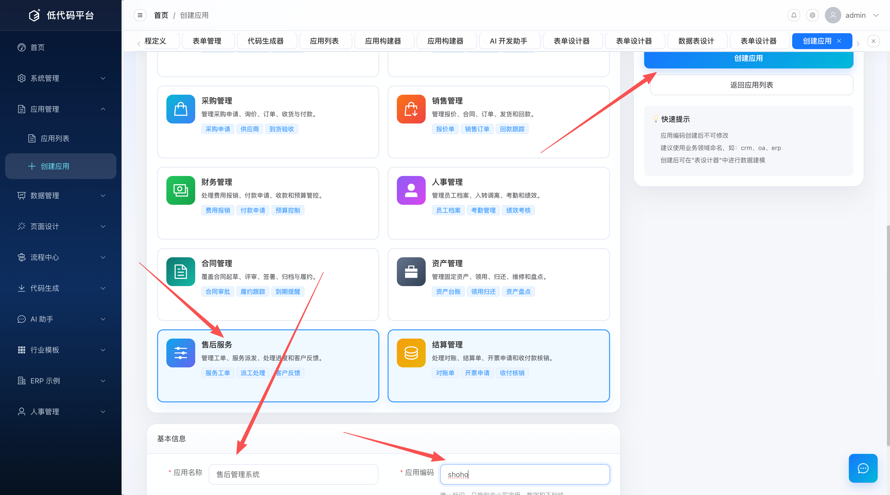890x495 pixels.
Task: Click the 资产管理 briefcase icon
Action: tap(411, 272)
